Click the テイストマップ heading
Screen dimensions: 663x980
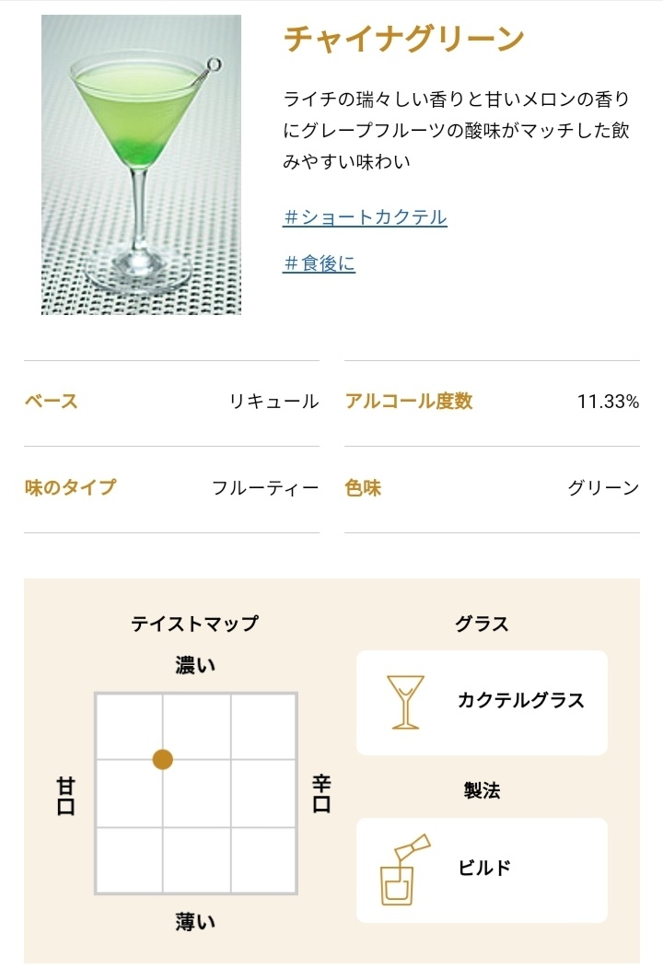[x=195, y=624]
